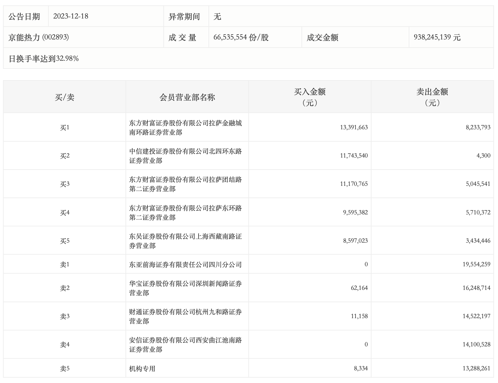Open 中信建投证券 北四环东路 branch name

185,156
